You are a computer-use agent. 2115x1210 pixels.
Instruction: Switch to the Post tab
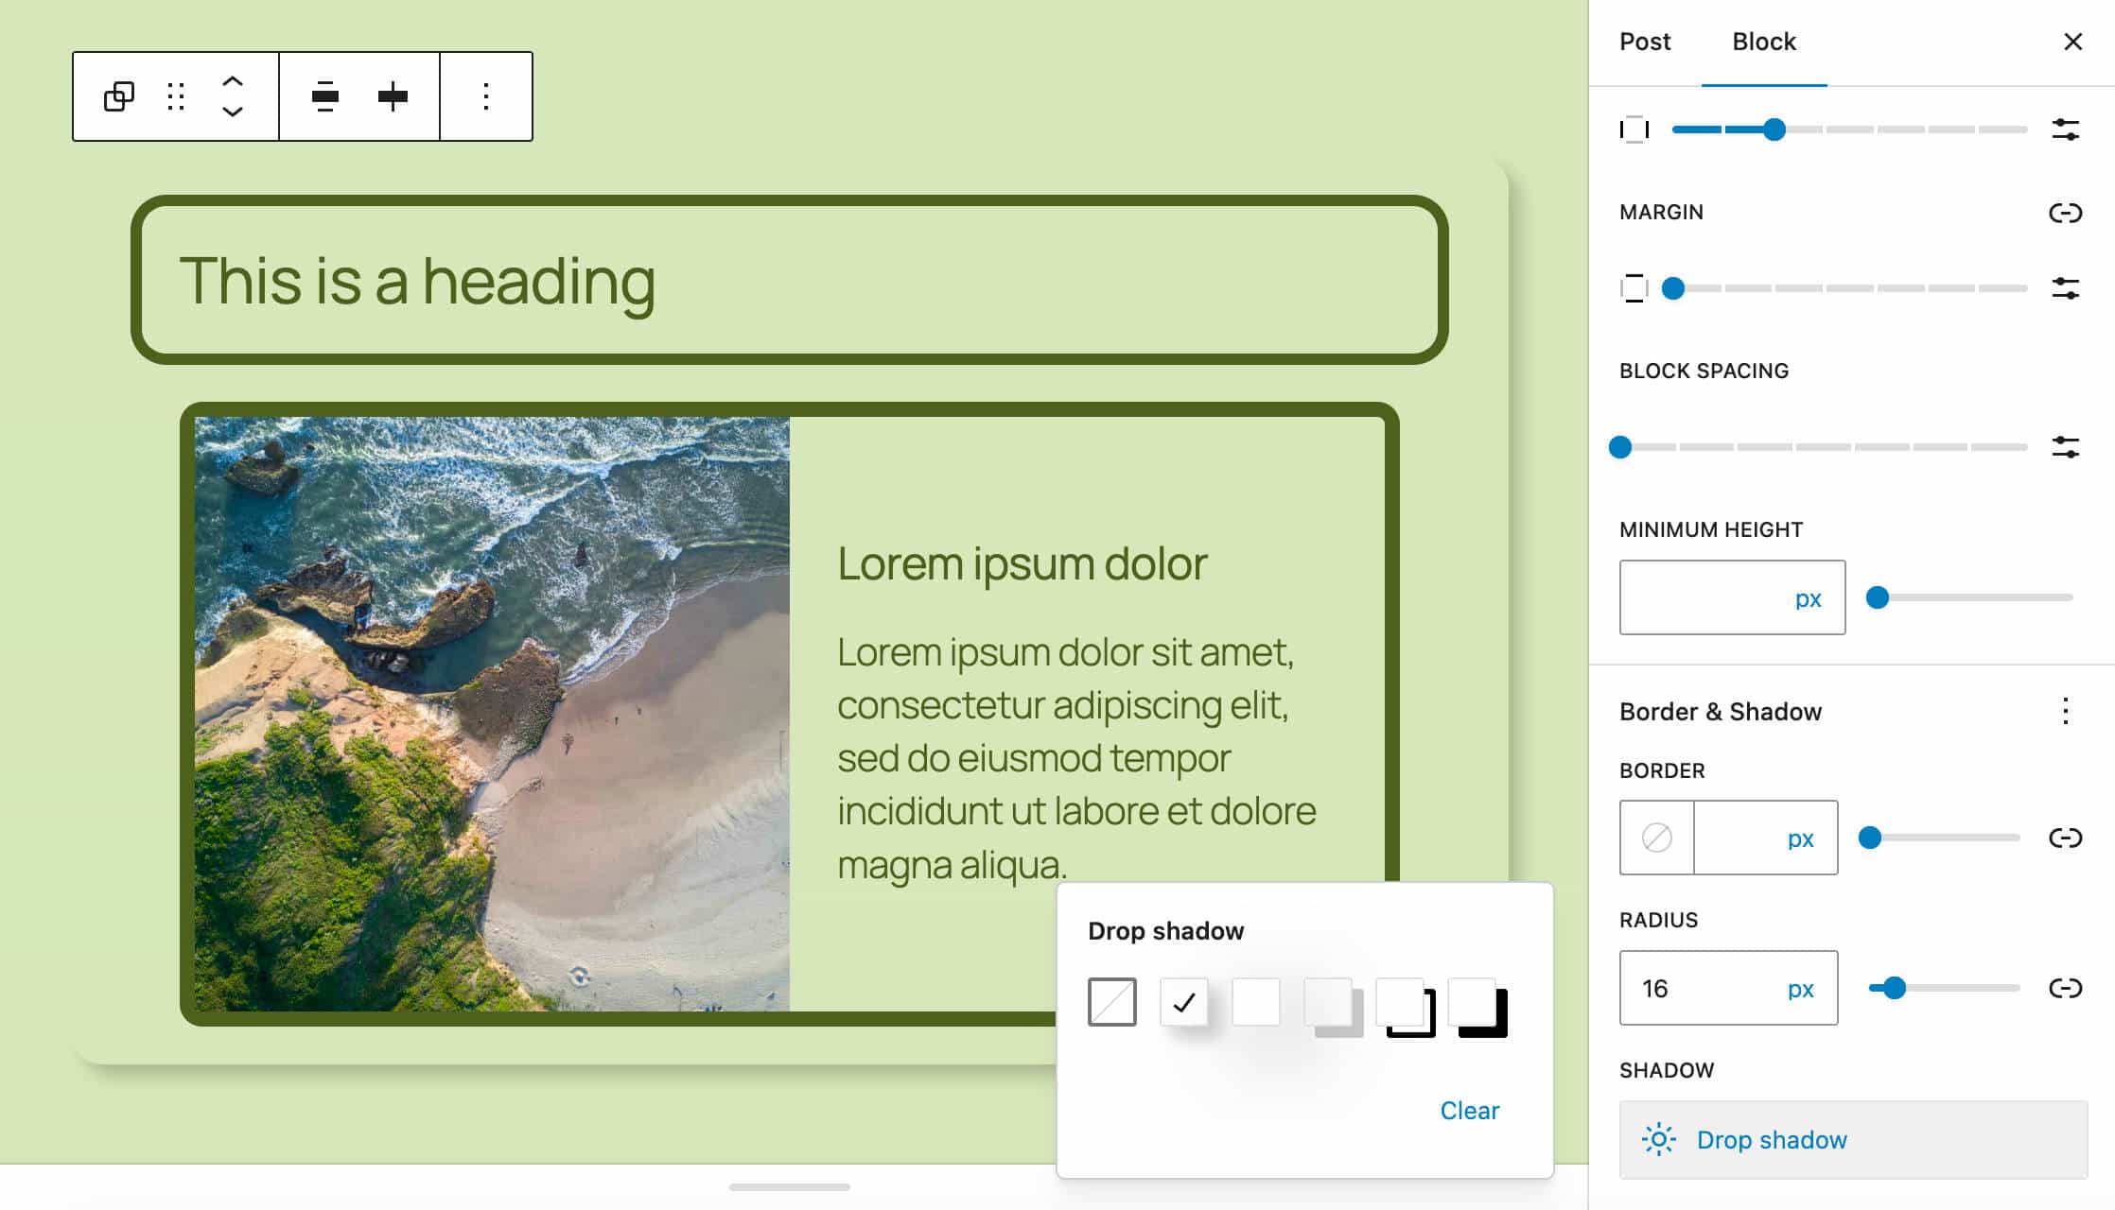[1645, 42]
